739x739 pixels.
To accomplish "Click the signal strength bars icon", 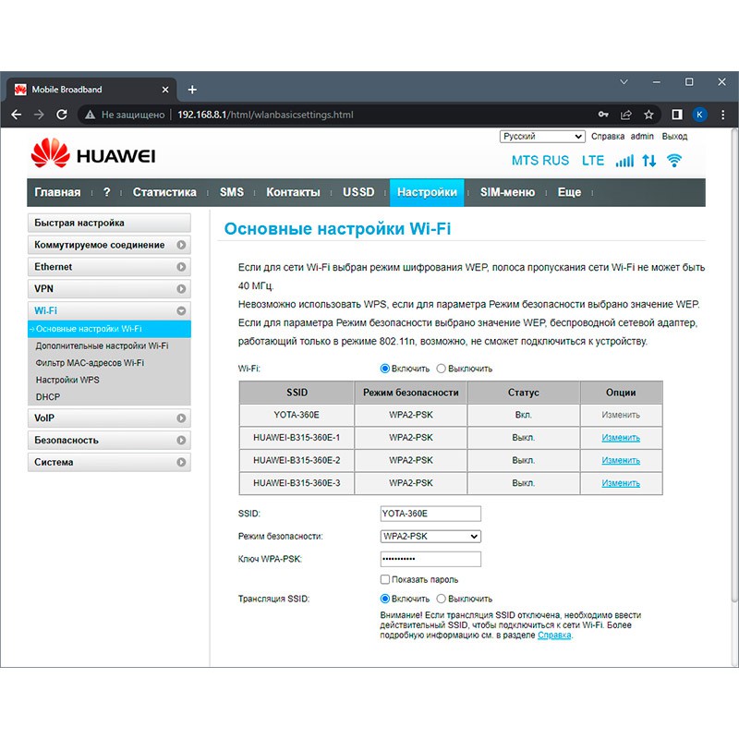I will (624, 161).
